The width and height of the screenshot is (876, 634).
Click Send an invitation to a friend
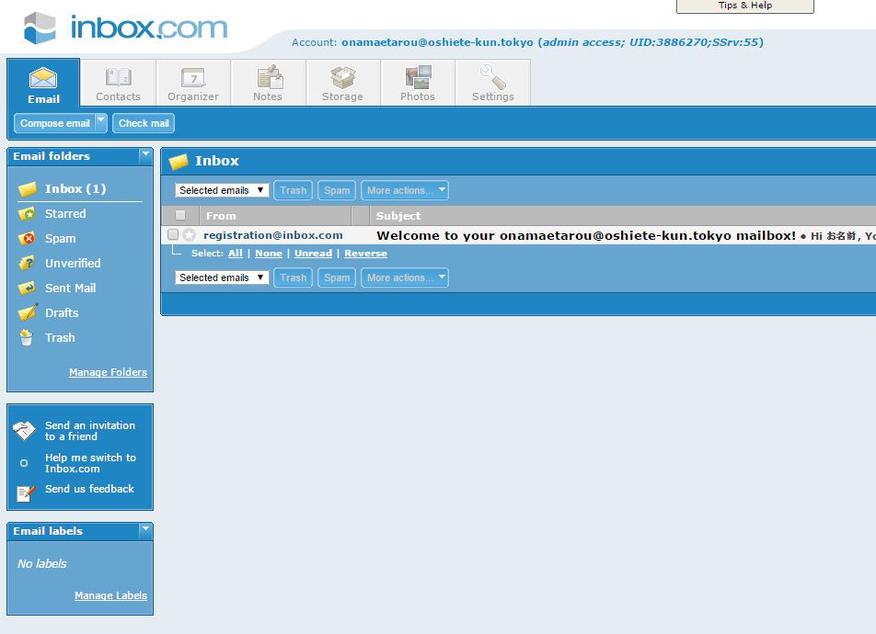coord(90,431)
